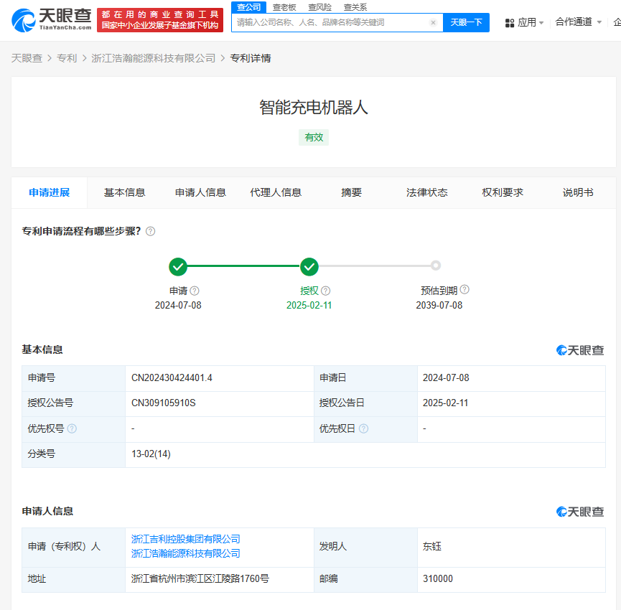The width and height of the screenshot is (621, 610).
Task: Open 浙江浩瀚能源科技有限公司 link in applicant table
Action: click(x=185, y=553)
